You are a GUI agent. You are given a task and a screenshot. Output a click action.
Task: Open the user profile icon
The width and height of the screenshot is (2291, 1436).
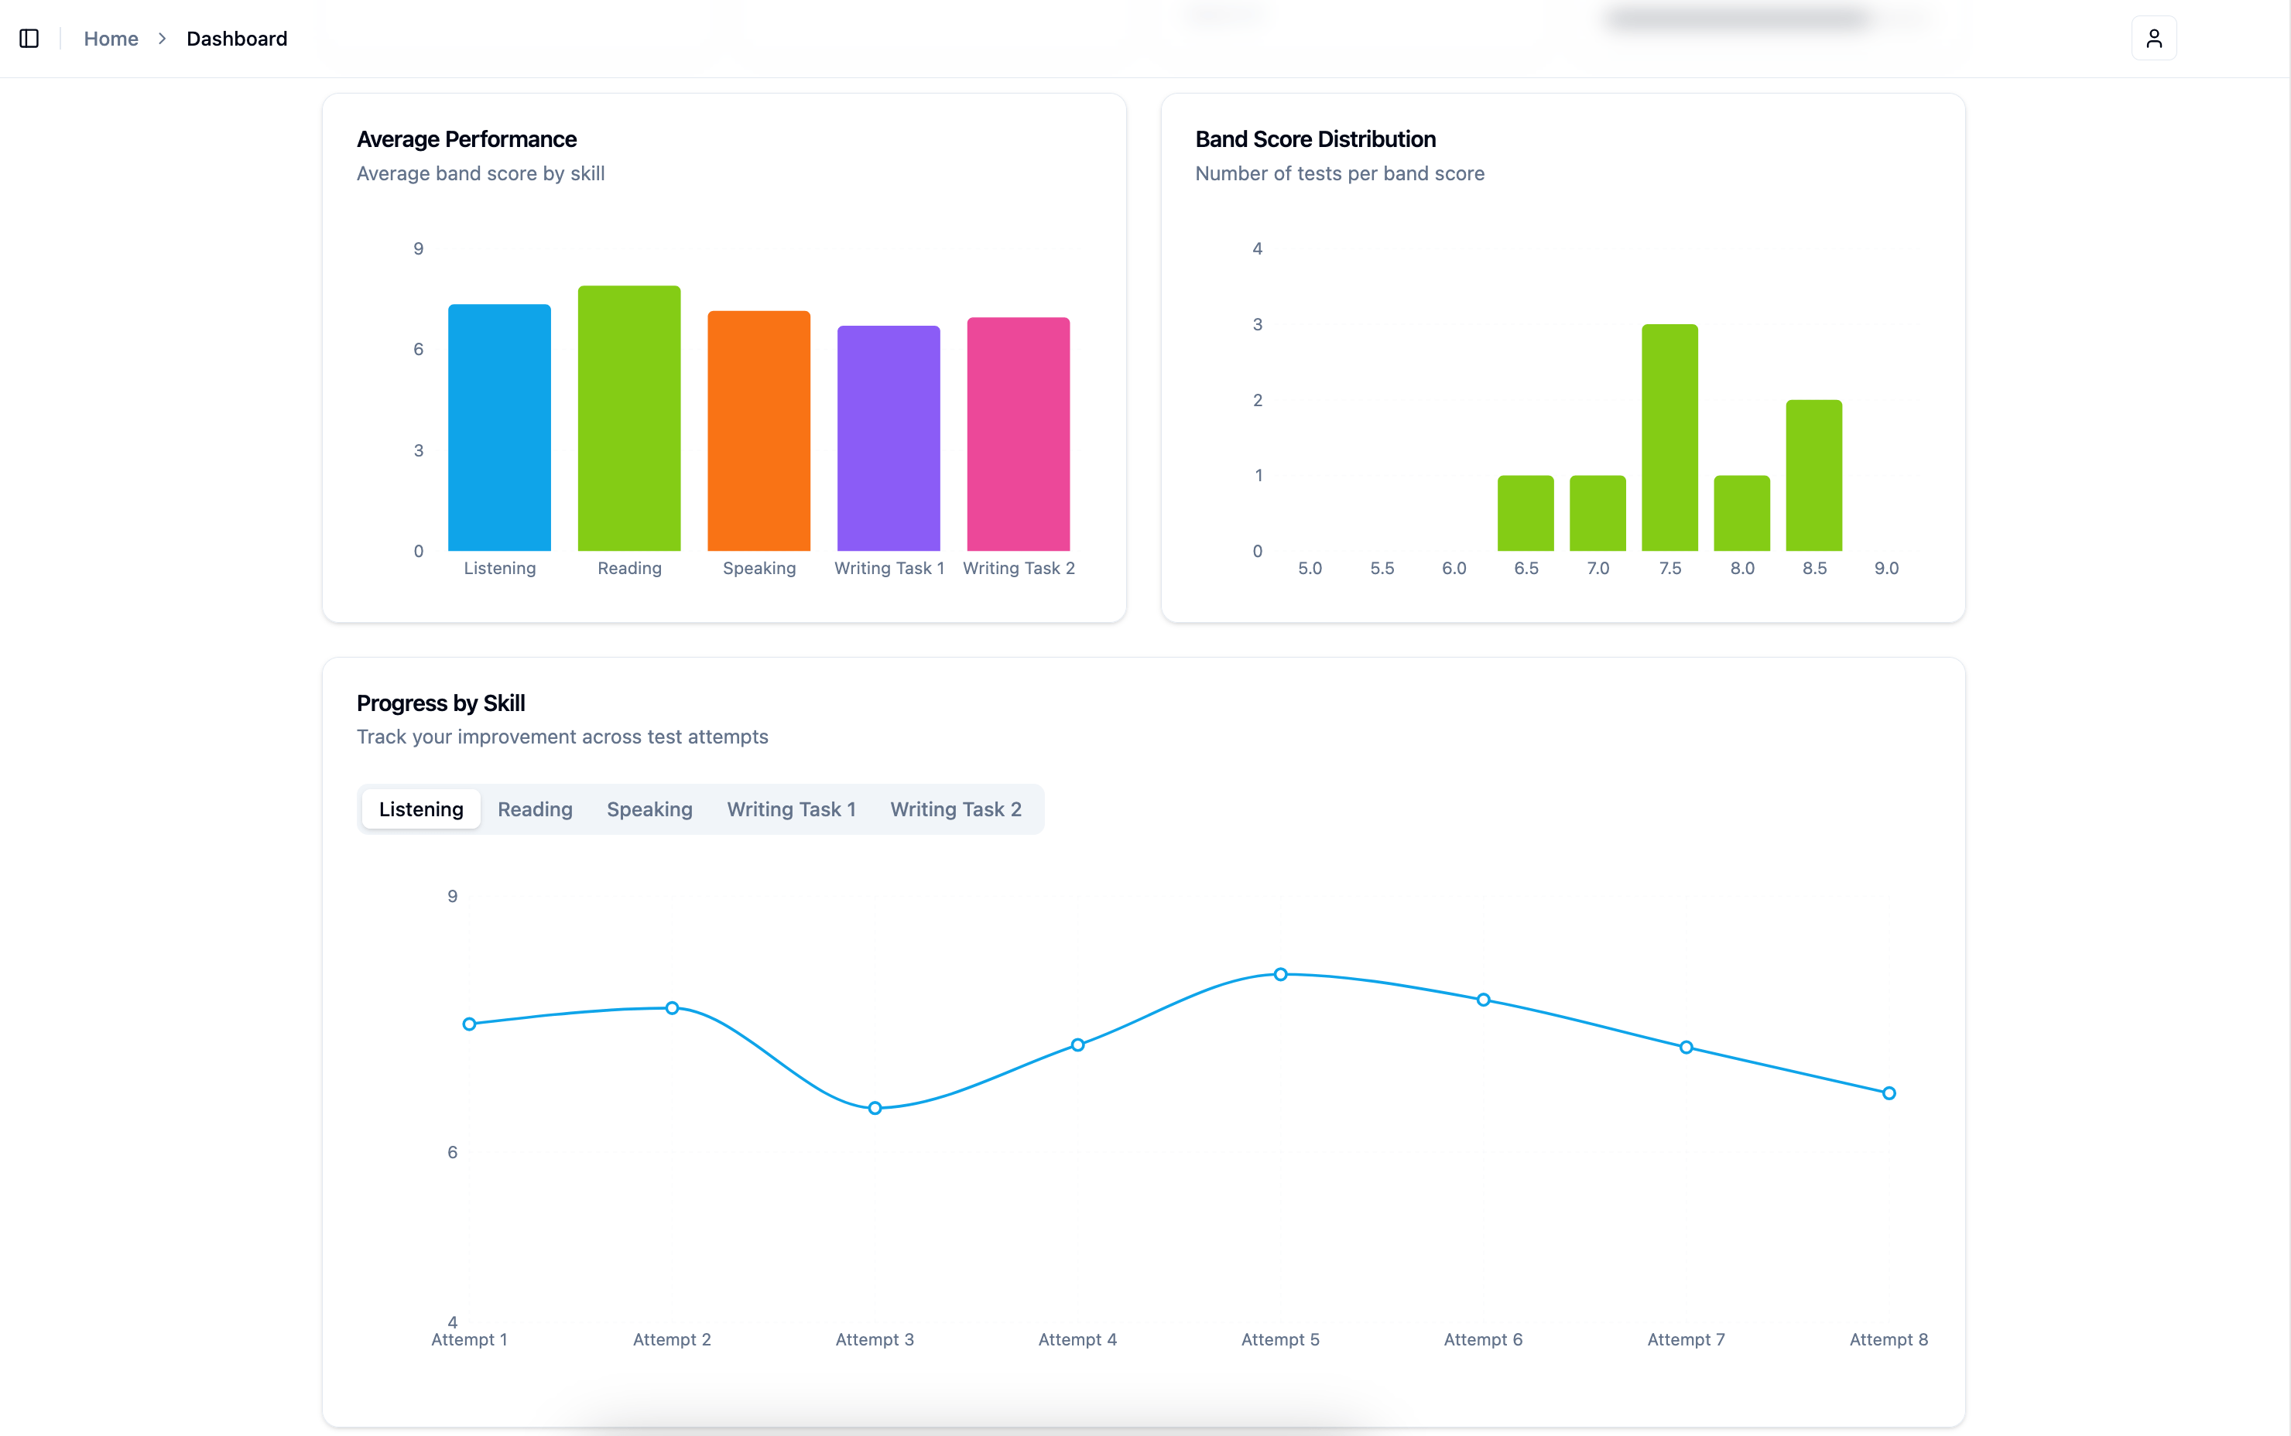tap(2153, 38)
